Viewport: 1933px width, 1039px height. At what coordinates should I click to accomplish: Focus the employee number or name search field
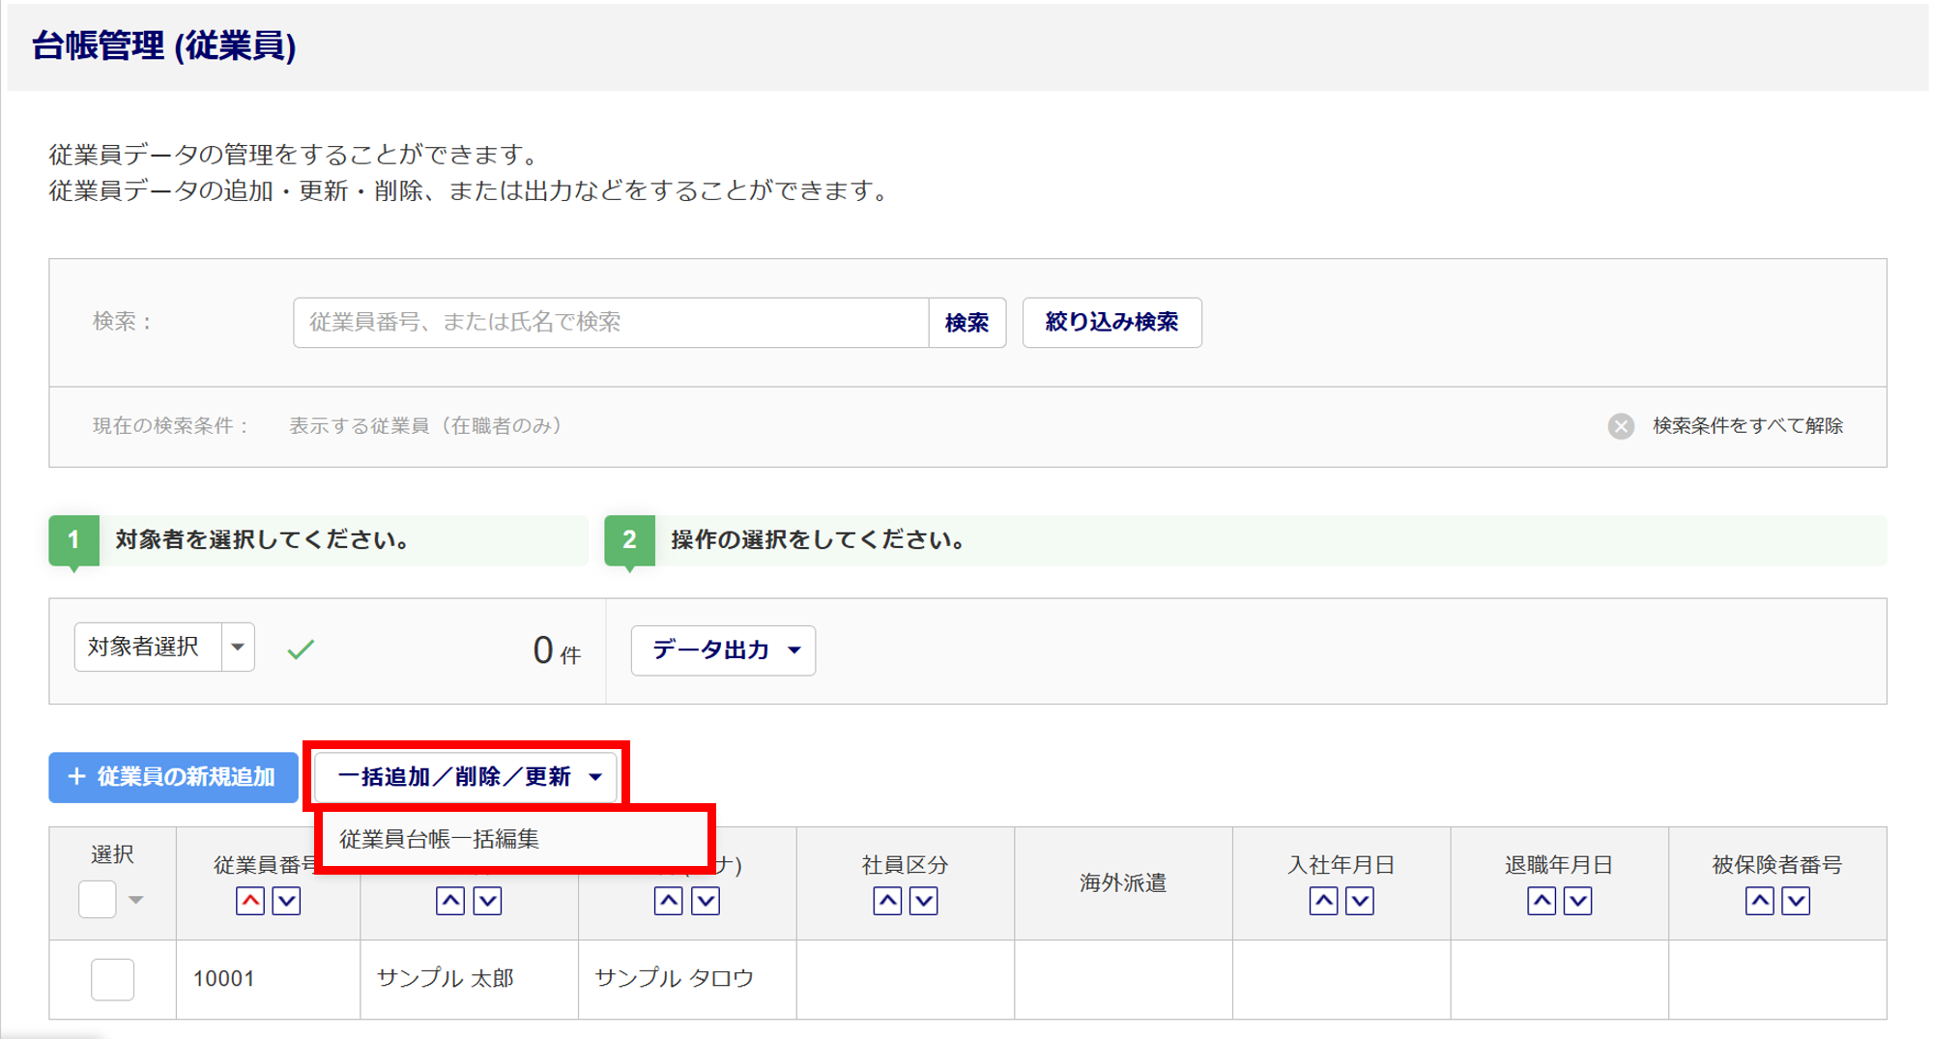click(611, 323)
